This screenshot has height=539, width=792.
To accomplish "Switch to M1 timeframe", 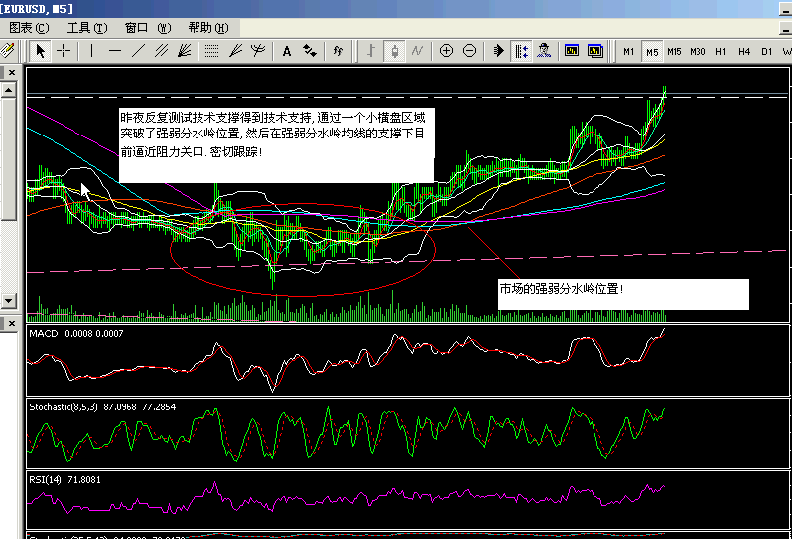I will coord(628,51).
